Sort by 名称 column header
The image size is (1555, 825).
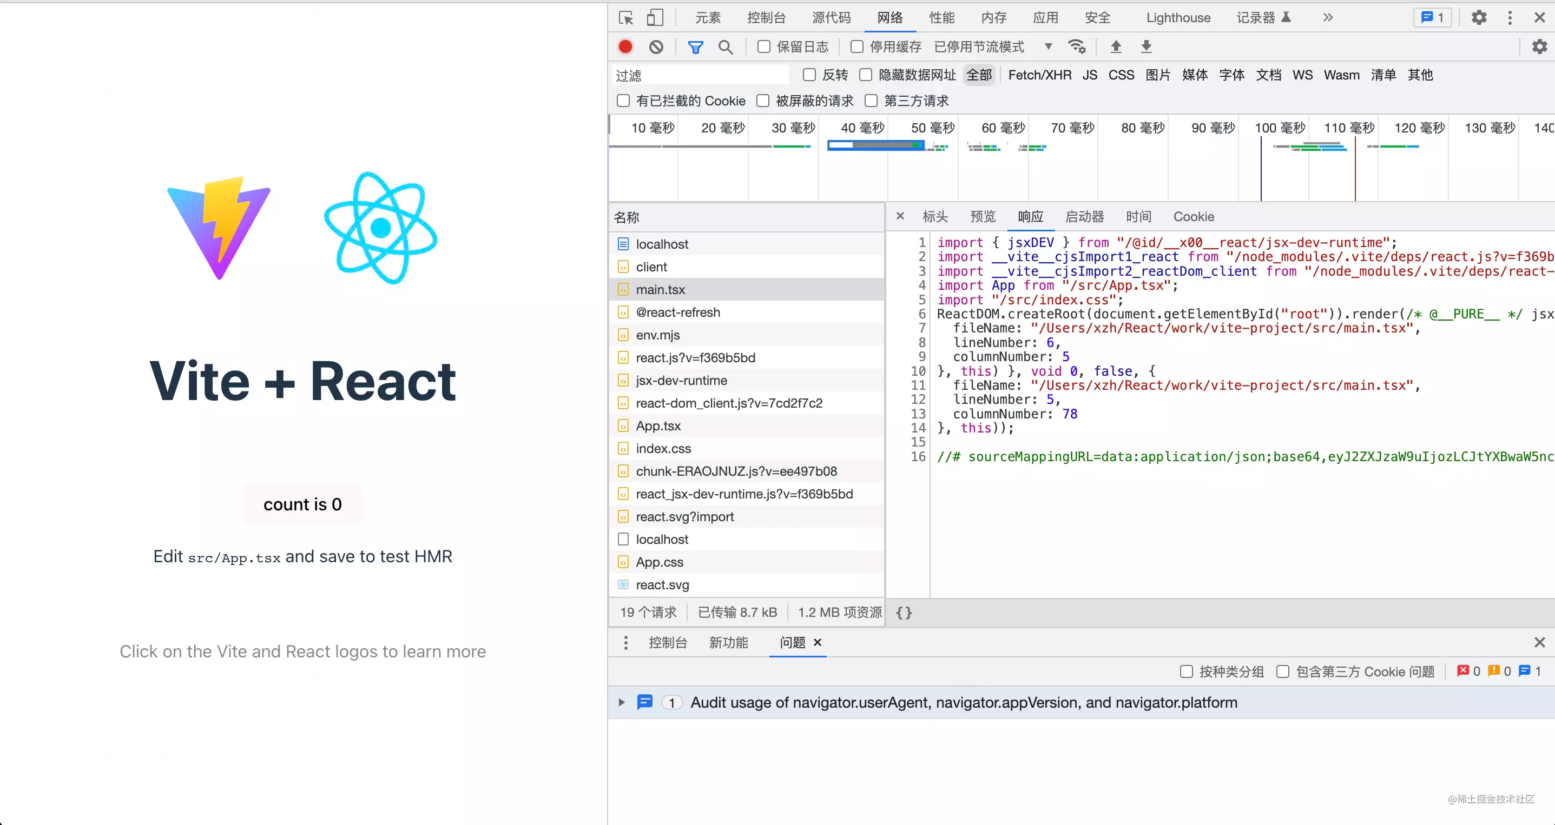(x=747, y=217)
